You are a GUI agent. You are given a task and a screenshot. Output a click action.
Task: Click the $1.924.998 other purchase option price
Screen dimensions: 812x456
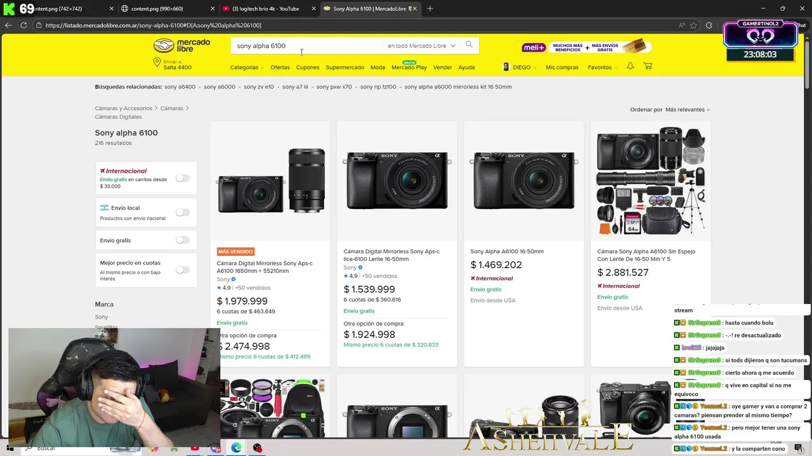click(369, 334)
